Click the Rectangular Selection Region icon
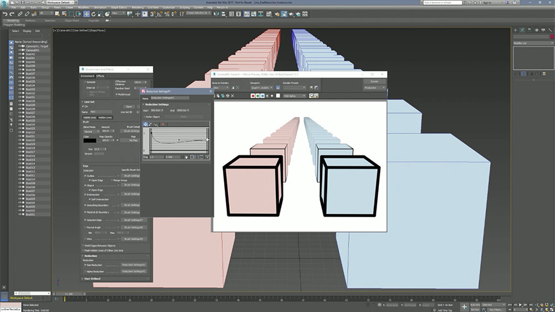 point(71,14)
